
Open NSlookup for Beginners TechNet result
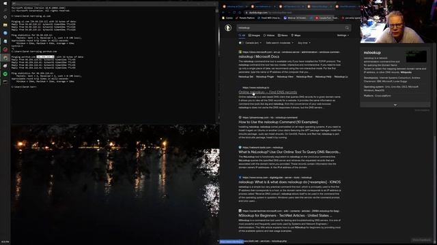click(285, 216)
